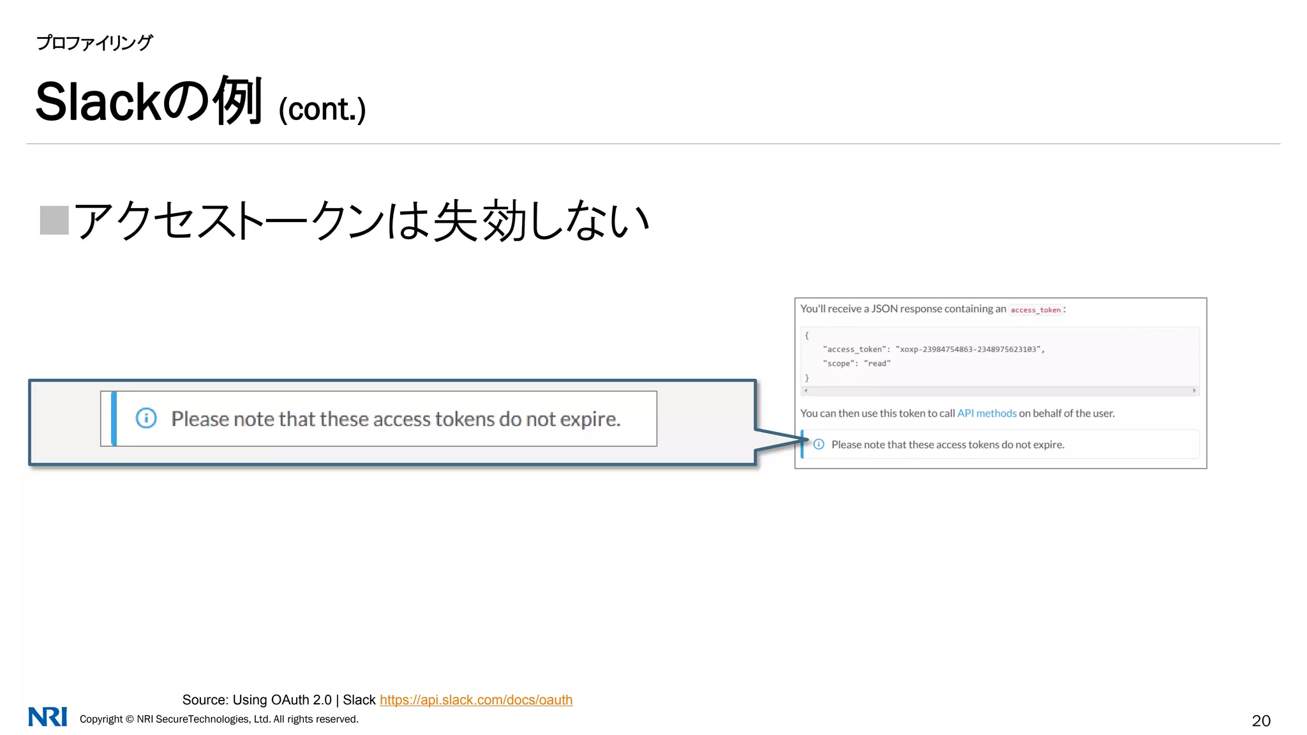Select the "access_token": "xoxp-..." JSON line
Viewport: 1307px width, 735px height.
(x=934, y=349)
